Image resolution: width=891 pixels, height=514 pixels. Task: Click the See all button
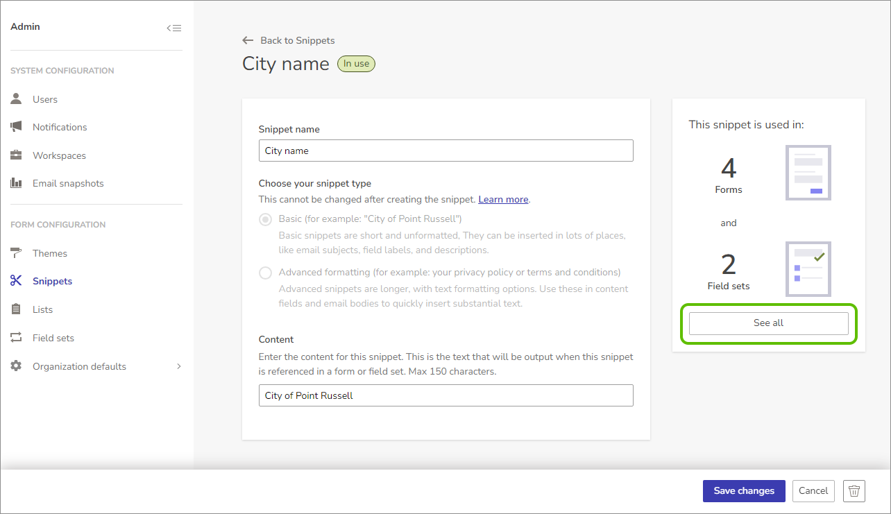tap(769, 323)
